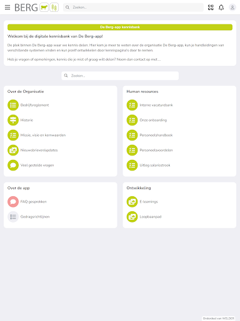This screenshot has height=321, width=240.
Task: Open Onze onboarding page
Action: [153, 120]
